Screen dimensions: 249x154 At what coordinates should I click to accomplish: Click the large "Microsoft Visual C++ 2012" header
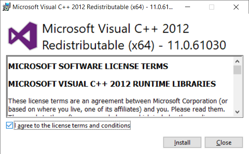[x=116, y=29]
